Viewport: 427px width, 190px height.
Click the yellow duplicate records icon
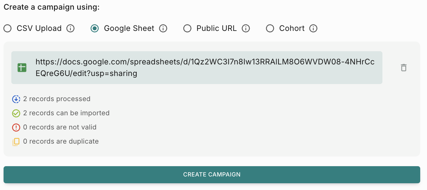coord(16,142)
